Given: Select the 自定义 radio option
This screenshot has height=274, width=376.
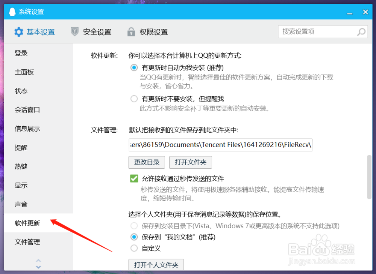Looking at the screenshot, I should (x=134, y=248).
